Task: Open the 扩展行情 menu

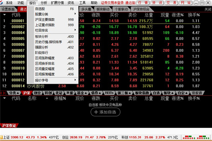Action: pyautogui.click(x=57, y=3)
